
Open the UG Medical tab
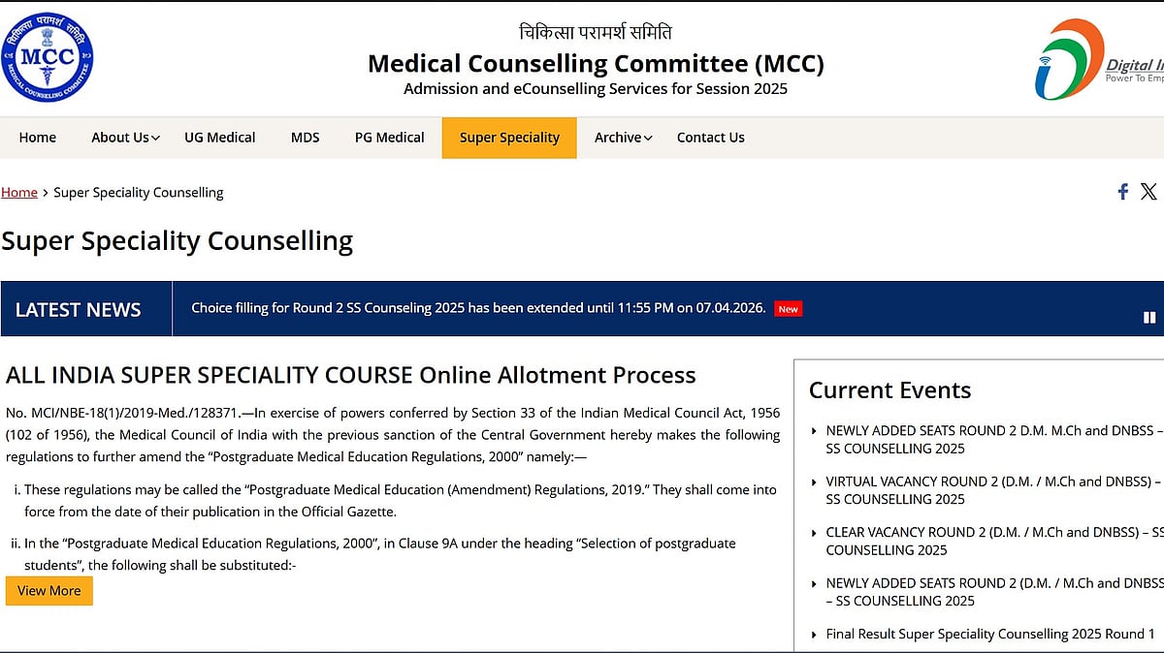(x=220, y=138)
